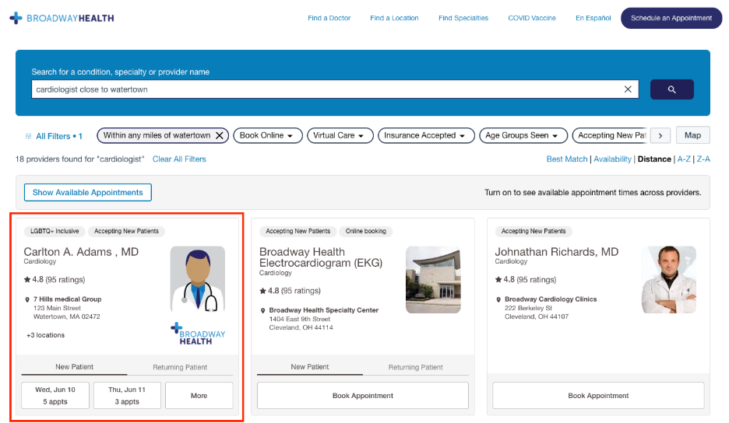Open Find Specialties page
Image resolution: width=729 pixels, height=423 pixels.
[x=463, y=18]
